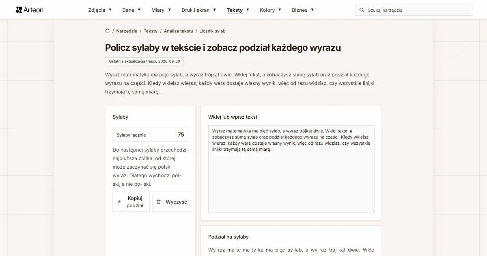The height and width of the screenshot is (256, 487).
Task: Go to Analiza tekstu breadcrumb link
Action: (x=179, y=31)
